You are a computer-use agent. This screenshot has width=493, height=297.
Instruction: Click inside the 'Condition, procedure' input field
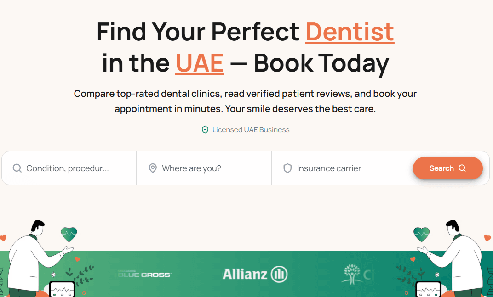coord(69,168)
